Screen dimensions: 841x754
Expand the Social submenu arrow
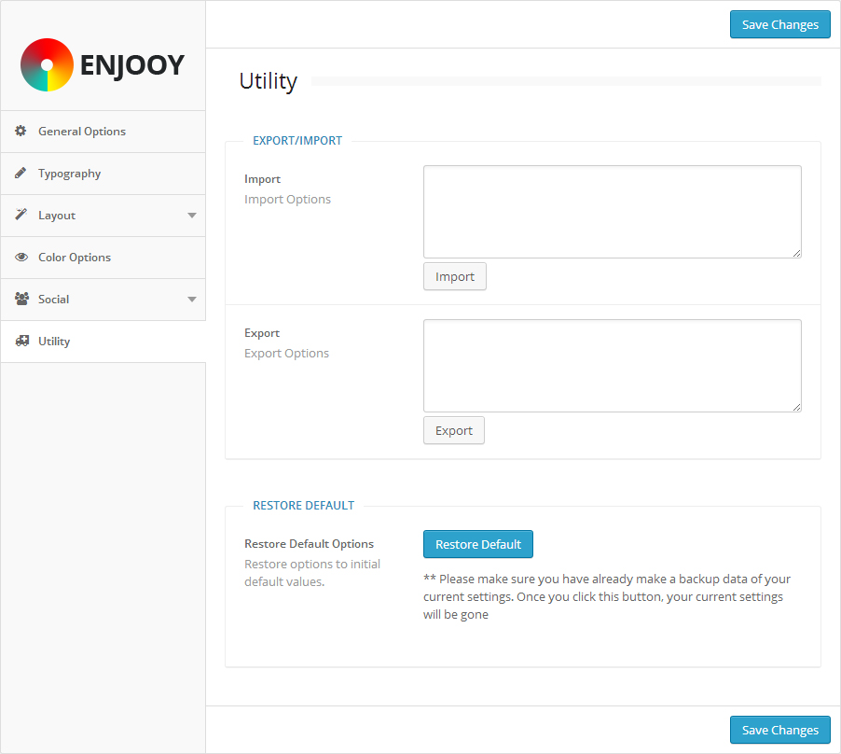(x=192, y=300)
